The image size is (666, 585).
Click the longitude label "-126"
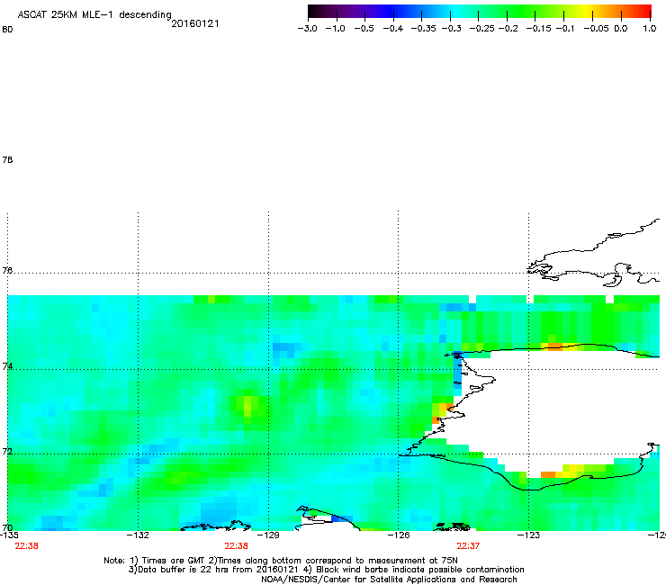coord(399,535)
